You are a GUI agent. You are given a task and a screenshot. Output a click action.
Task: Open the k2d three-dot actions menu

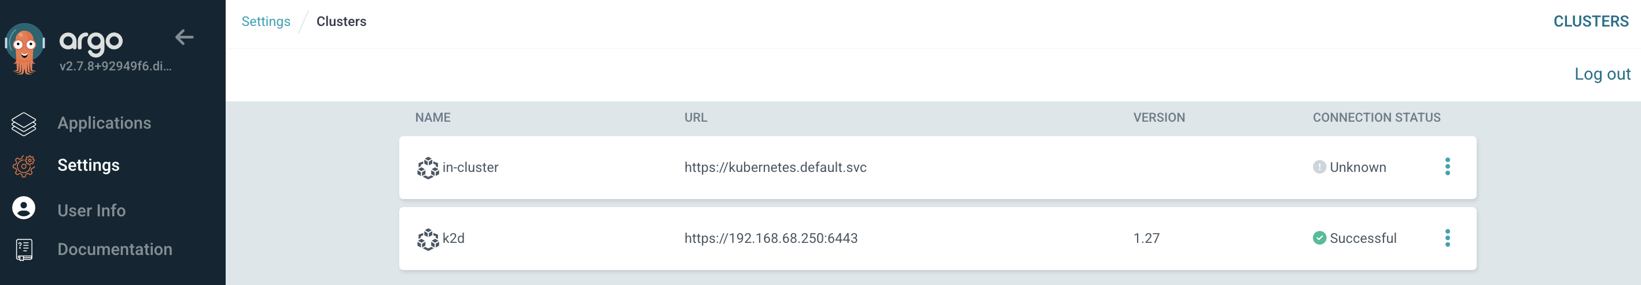(x=1447, y=238)
